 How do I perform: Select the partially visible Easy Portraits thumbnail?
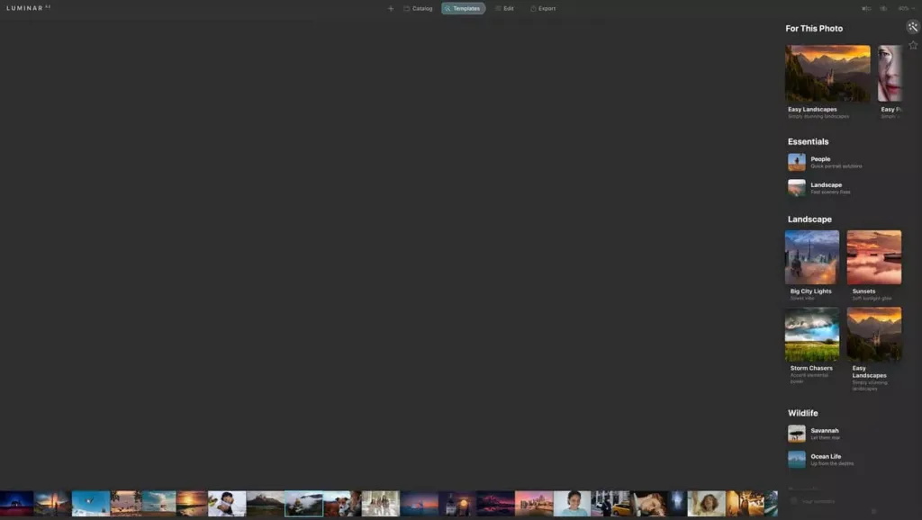[890, 74]
